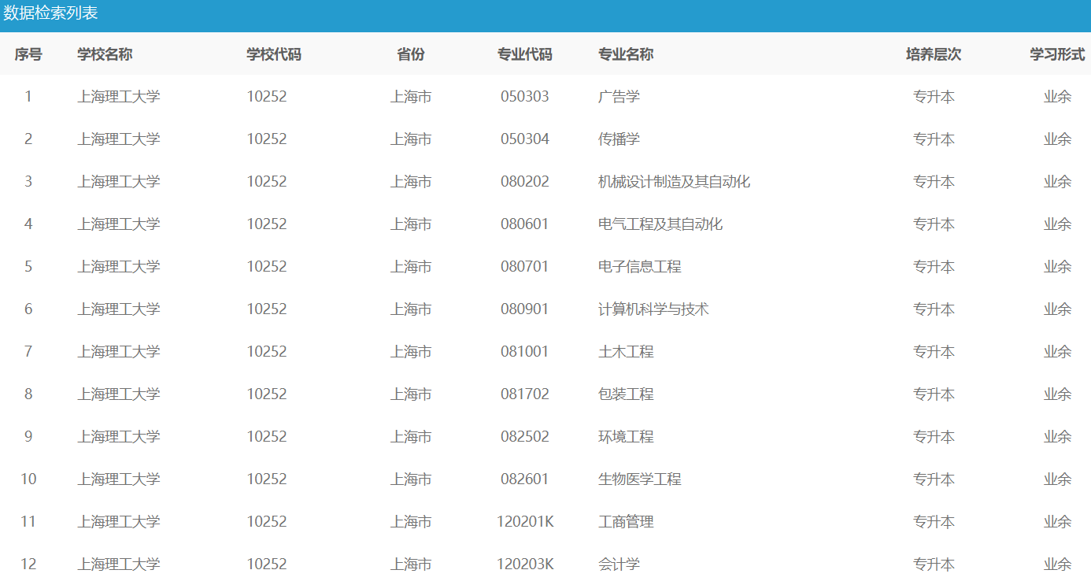Click major code 082502

tap(525, 437)
